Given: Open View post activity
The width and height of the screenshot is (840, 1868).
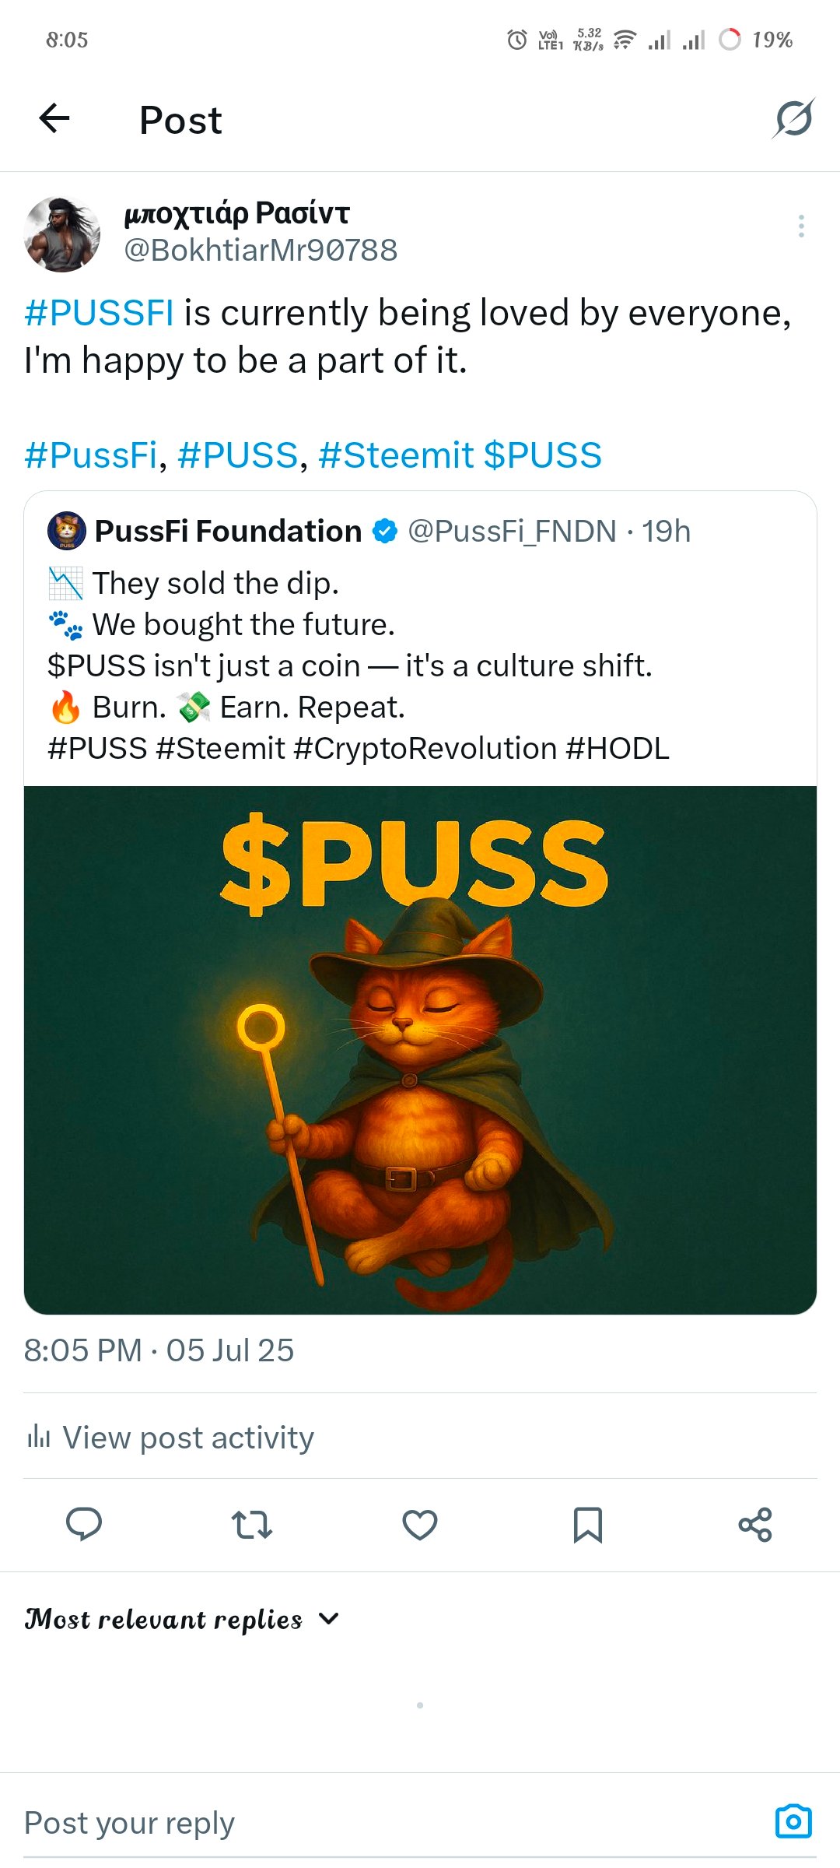Looking at the screenshot, I should click(x=170, y=1437).
